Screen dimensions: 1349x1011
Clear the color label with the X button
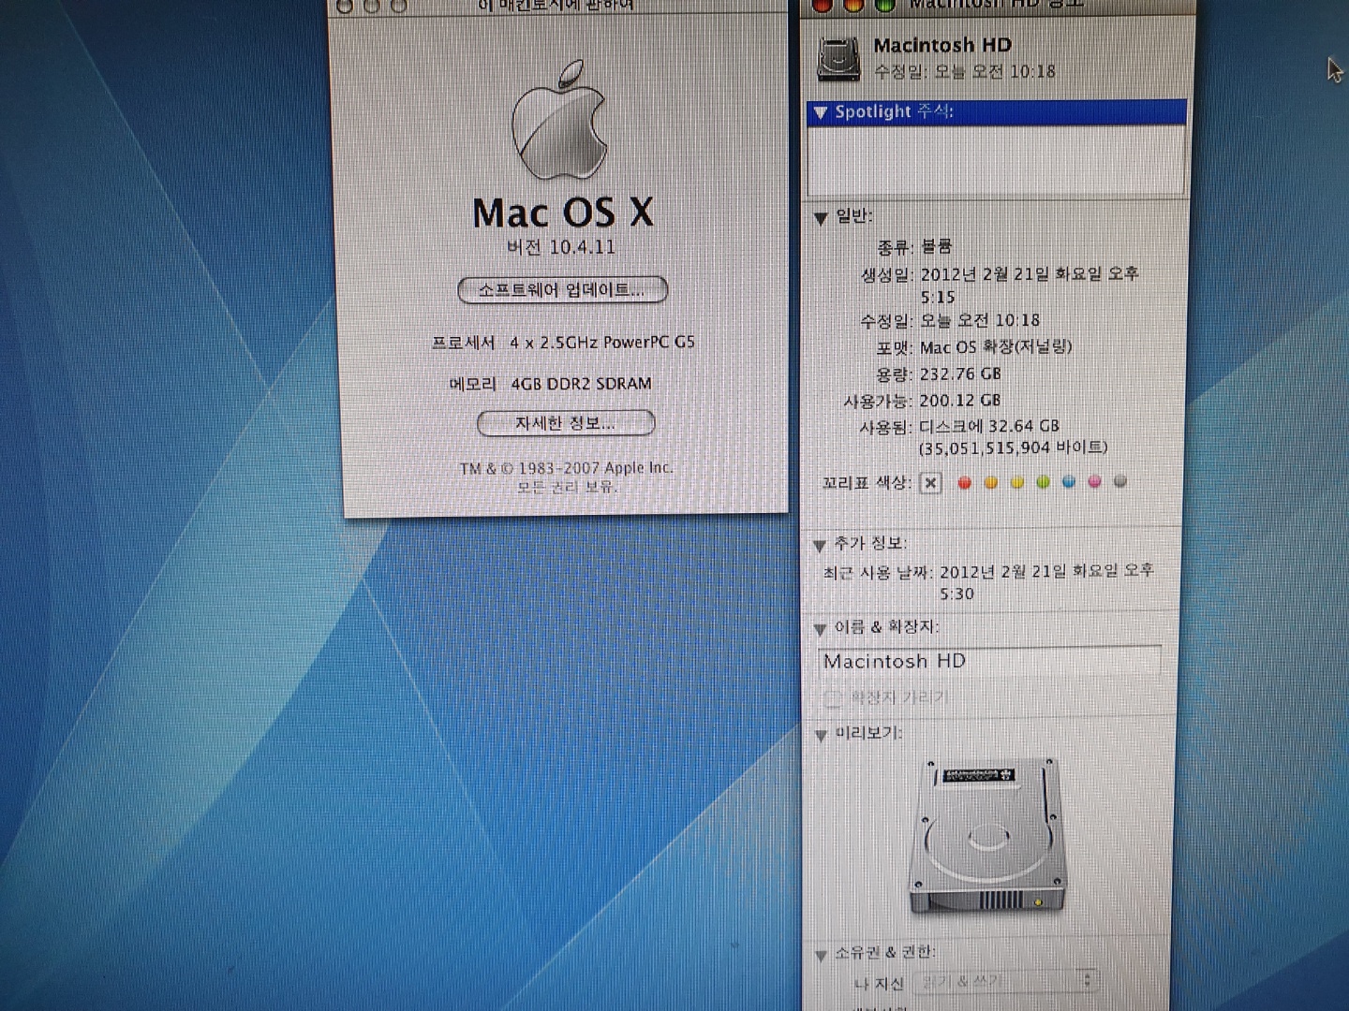(x=930, y=483)
